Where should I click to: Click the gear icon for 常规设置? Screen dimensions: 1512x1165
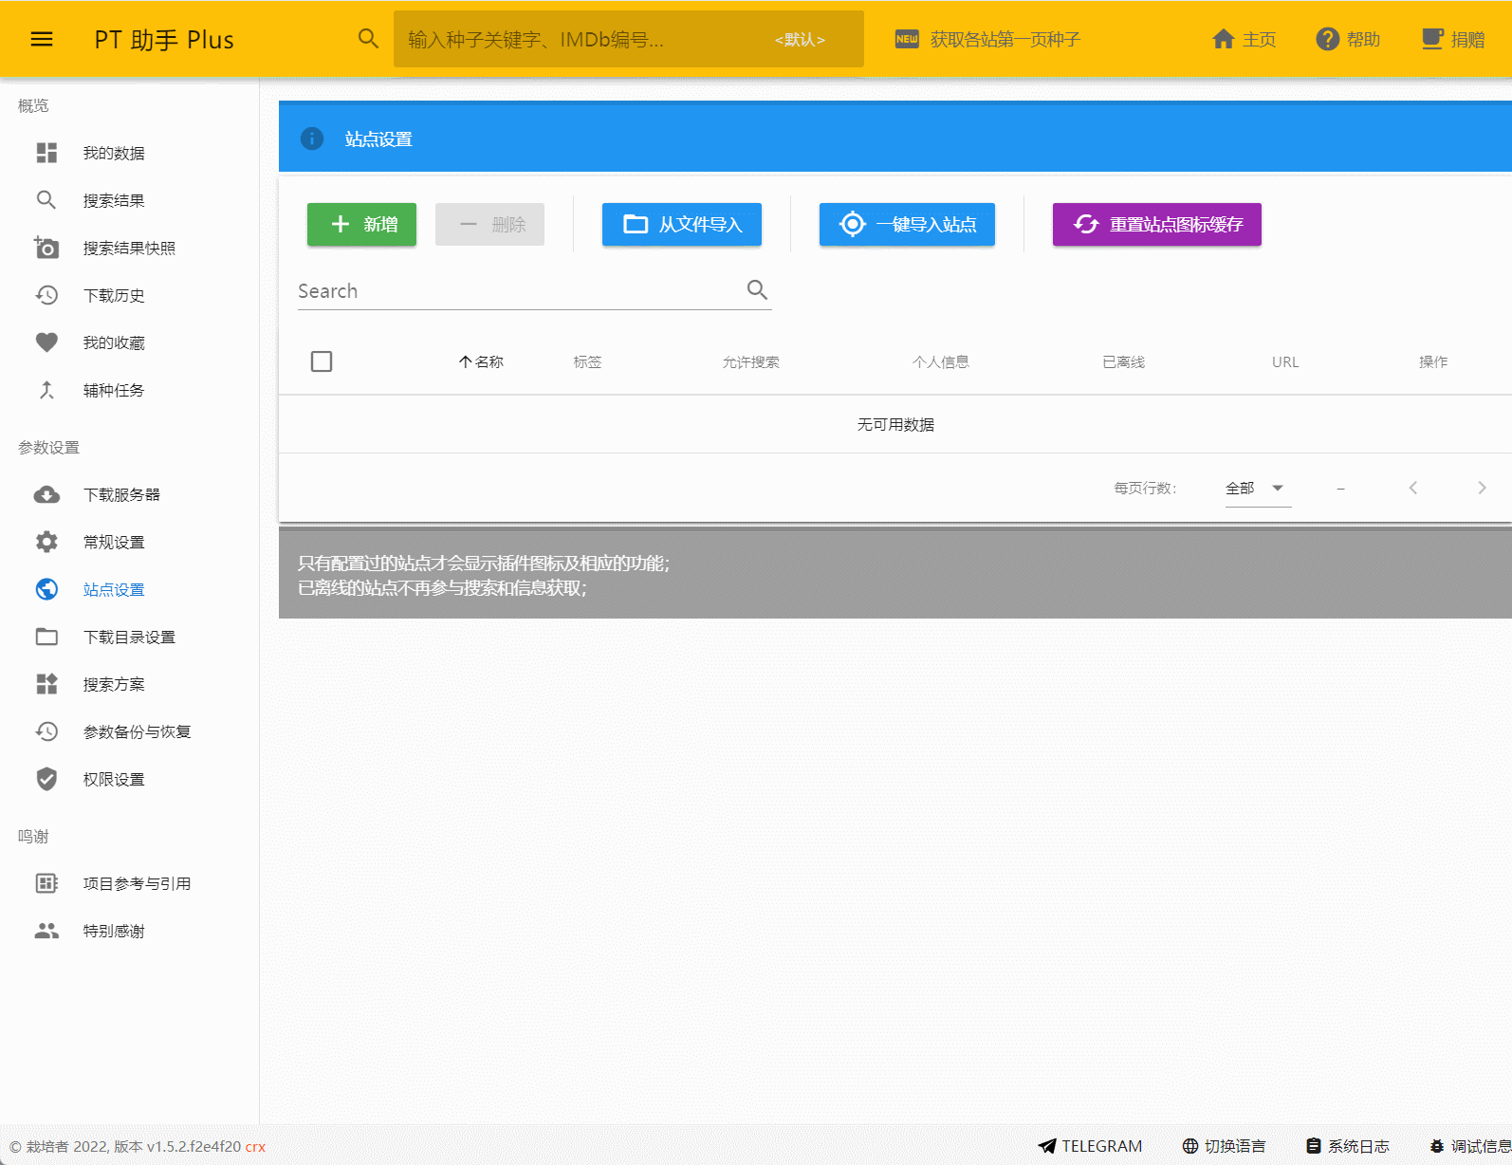coord(46,542)
